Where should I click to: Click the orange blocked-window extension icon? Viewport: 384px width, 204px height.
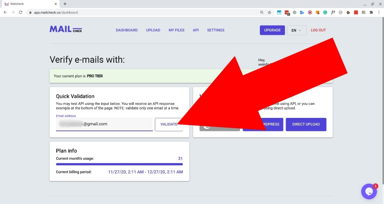pos(317,13)
